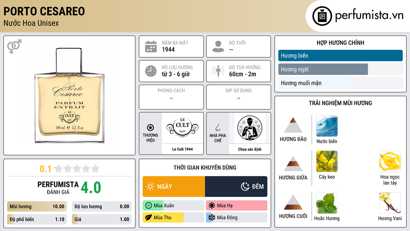This screenshot has width=410, height=231.
Task: Click the perfumista.vn site name text
Action: click(x=369, y=16)
